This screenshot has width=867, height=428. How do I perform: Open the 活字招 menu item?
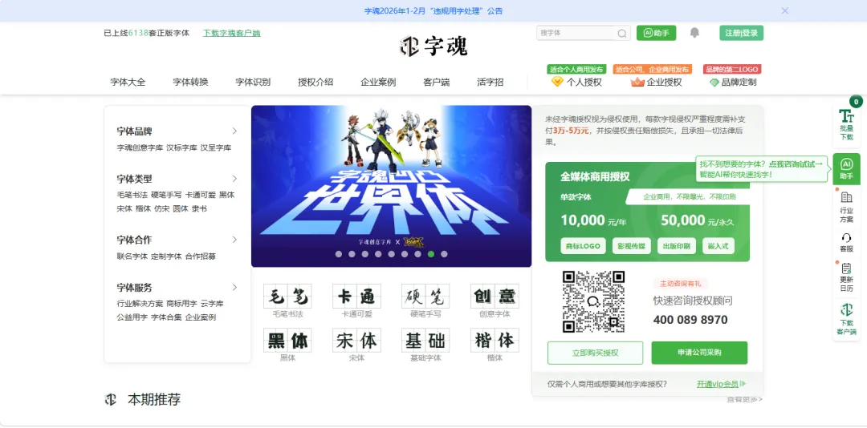point(490,82)
